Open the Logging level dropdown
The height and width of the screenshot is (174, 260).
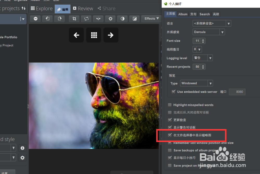point(203,58)
